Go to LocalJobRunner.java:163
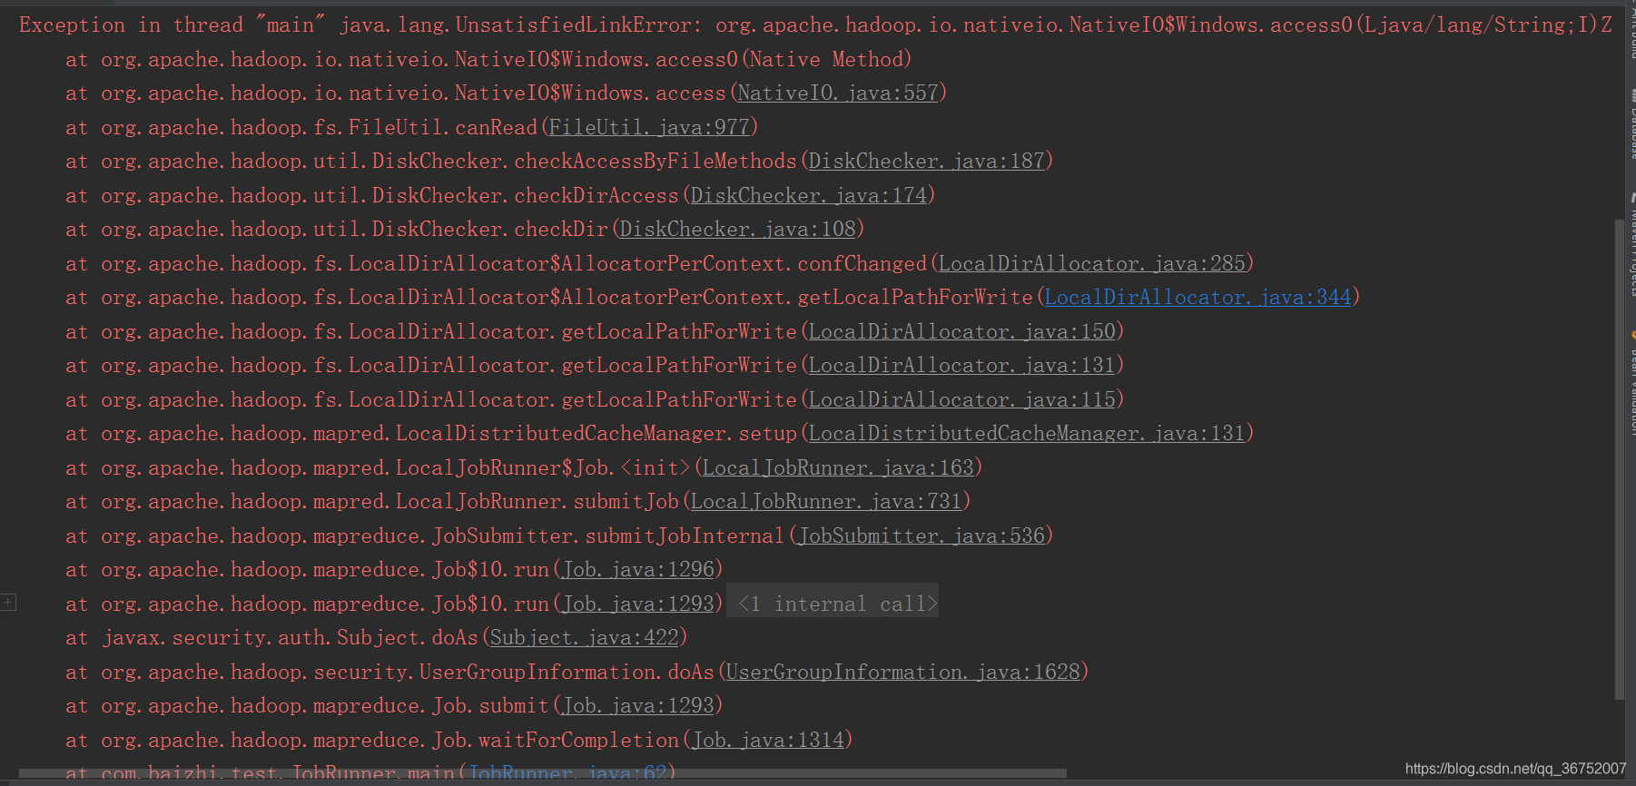 838,468
